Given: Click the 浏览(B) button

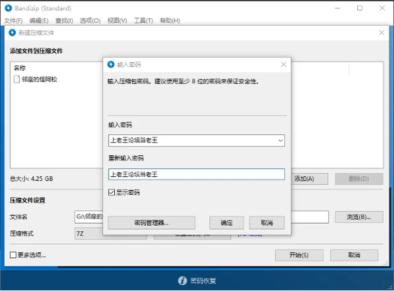Looking at the screenshot, I should (359, 217).
